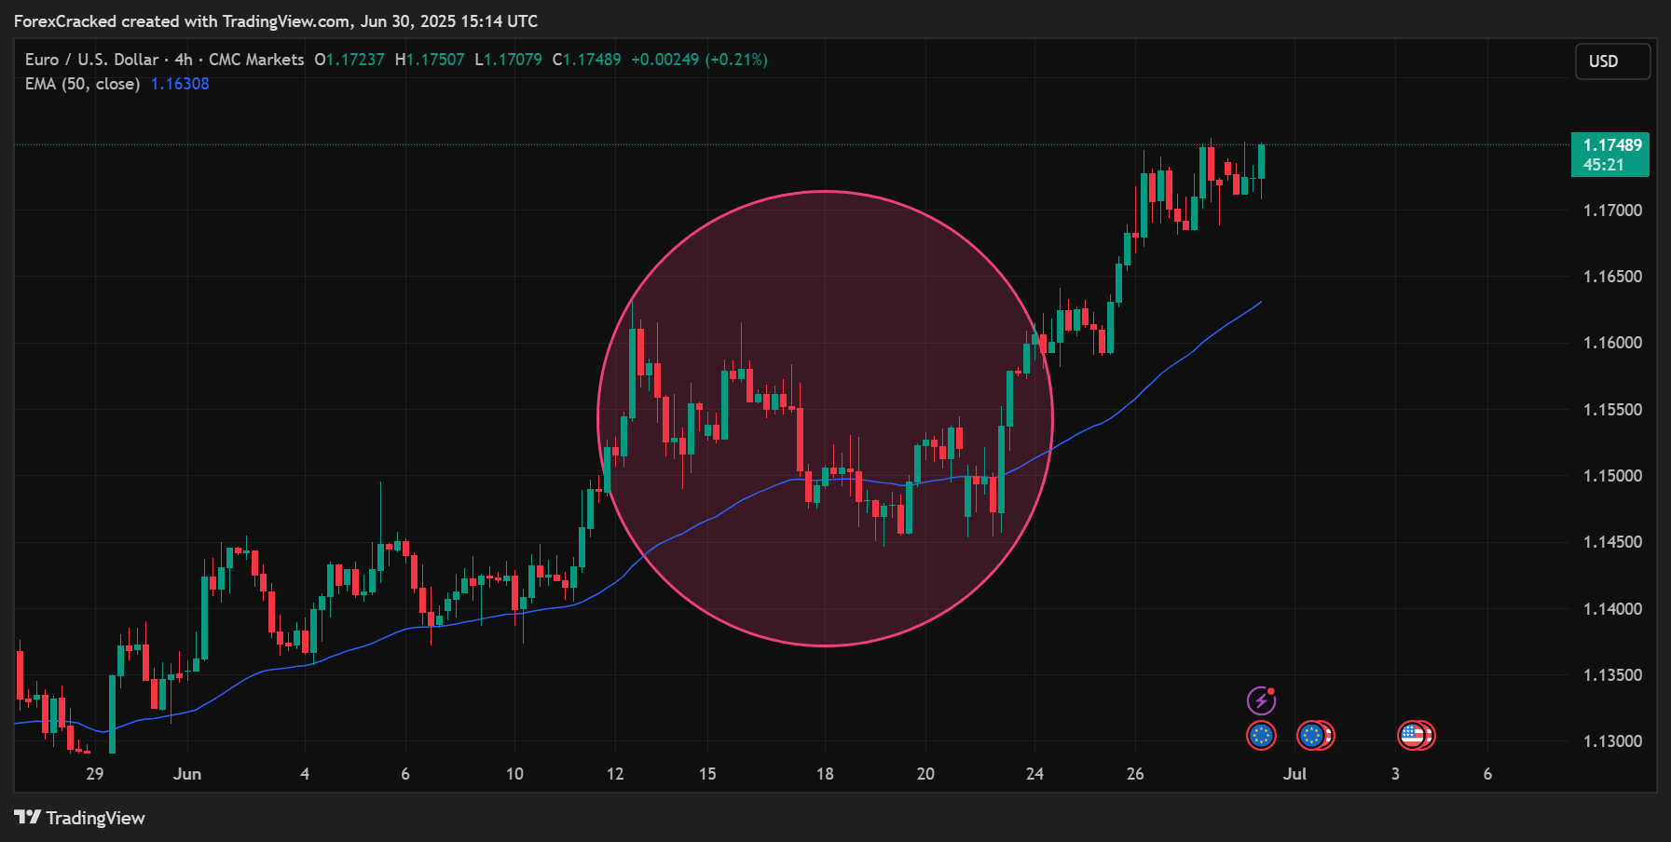1671x842 pixels.
Task: Click the single EU flag economic event marker
Action: click(1261, 736)
